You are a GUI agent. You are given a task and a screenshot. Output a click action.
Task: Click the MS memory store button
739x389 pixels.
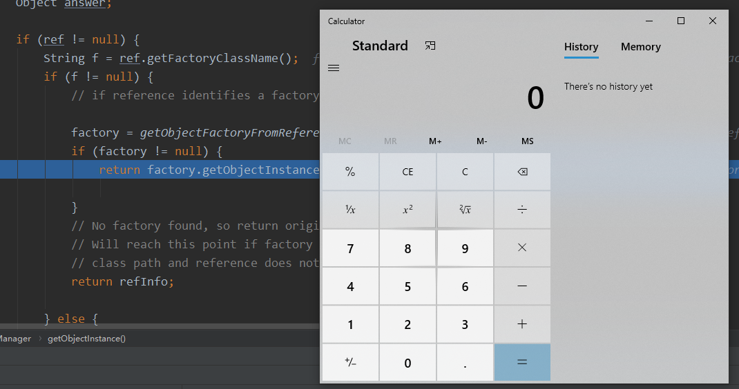pyautogui.click(x=528, y=141)
